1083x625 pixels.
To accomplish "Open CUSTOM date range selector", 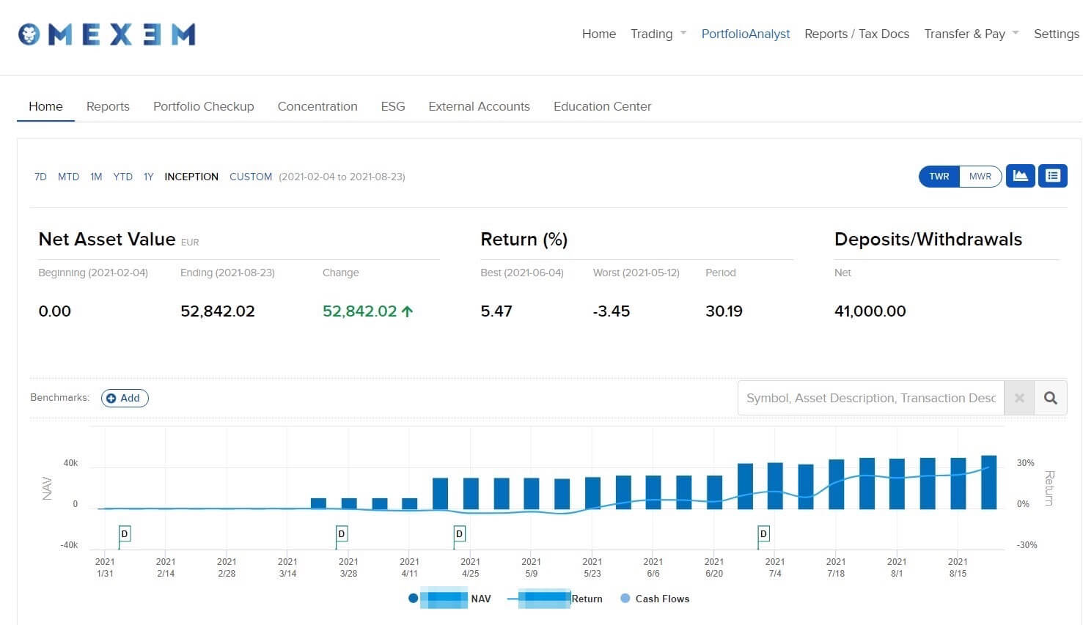I will pos(250,177).
